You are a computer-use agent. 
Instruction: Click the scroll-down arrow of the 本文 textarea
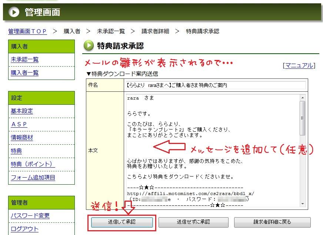coord(303,204)
